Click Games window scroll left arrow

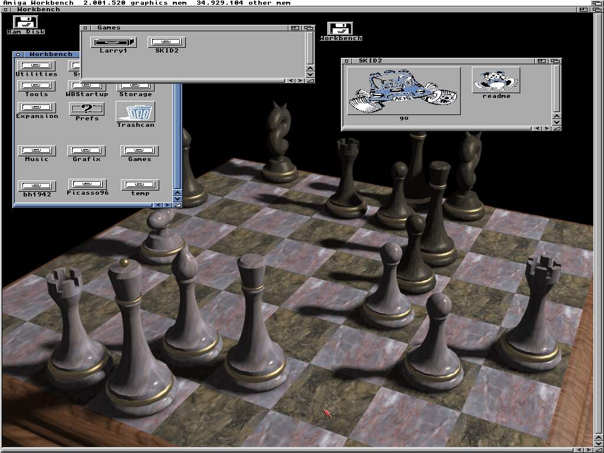point(291,80)
